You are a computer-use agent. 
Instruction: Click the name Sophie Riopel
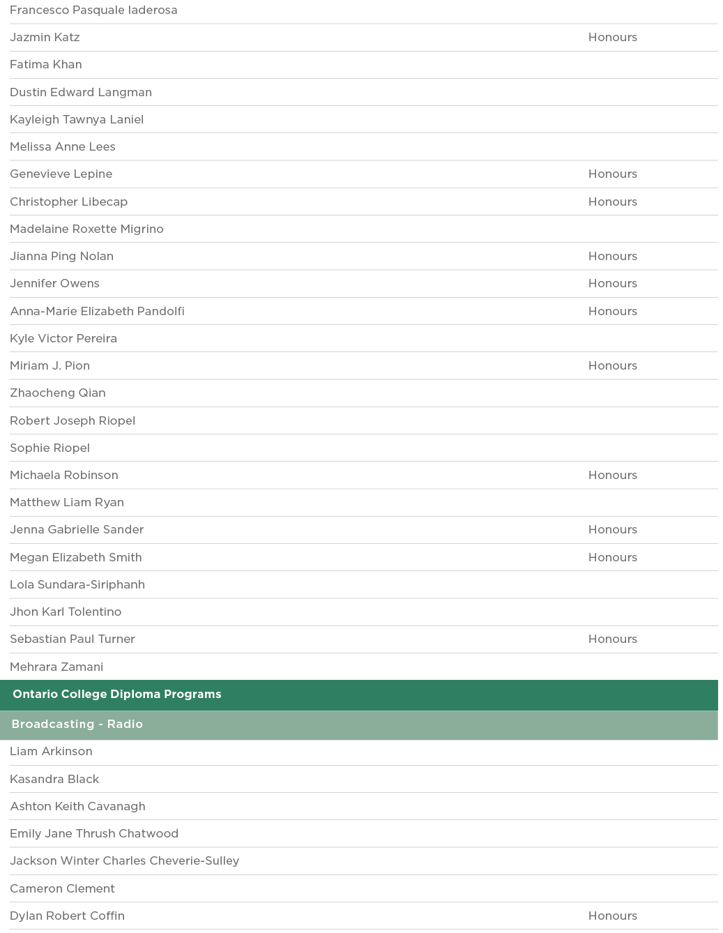pyautogui.click(x=50, y=448)
